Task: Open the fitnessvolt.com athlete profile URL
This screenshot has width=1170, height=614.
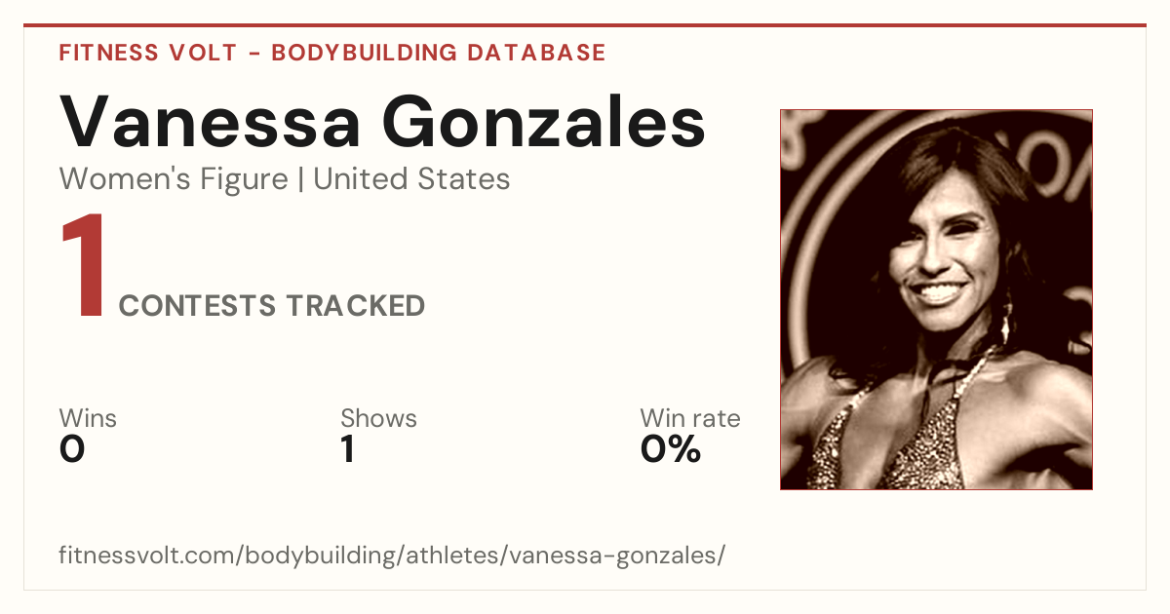Action: (x=392, y=556)
